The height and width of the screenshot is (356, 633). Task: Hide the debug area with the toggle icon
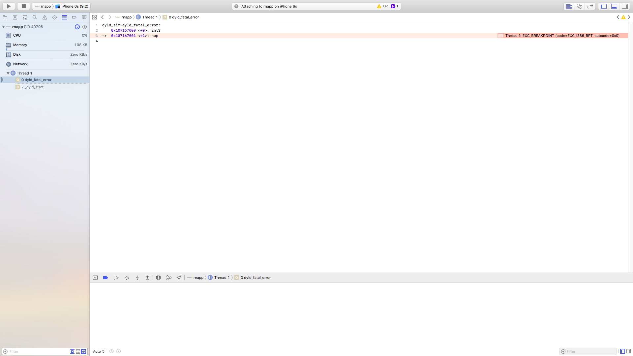[x=95, y=278]
